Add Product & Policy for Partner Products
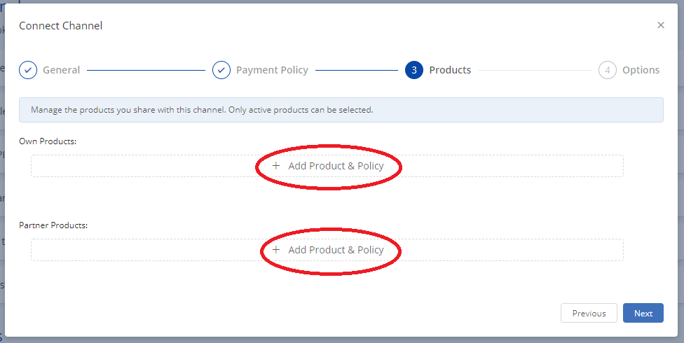Viewport: 684px width, 343px height. click(x=336, y=250)
